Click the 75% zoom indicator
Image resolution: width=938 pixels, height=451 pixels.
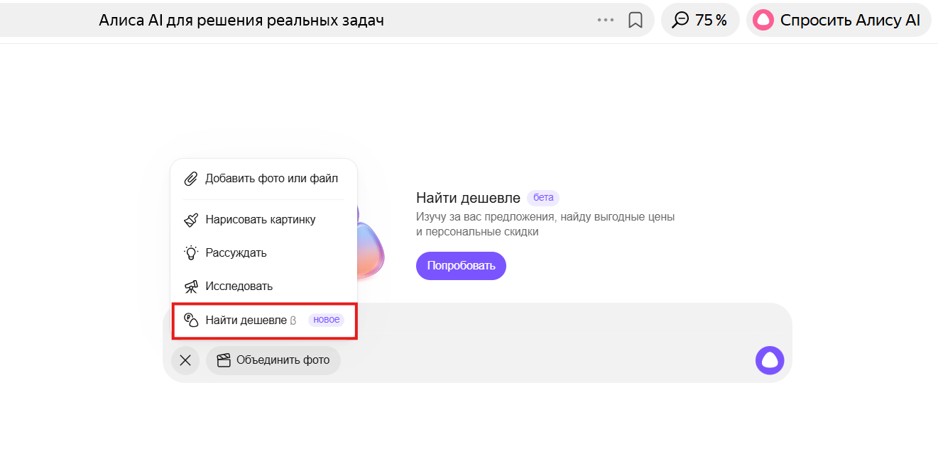point(700,20)
